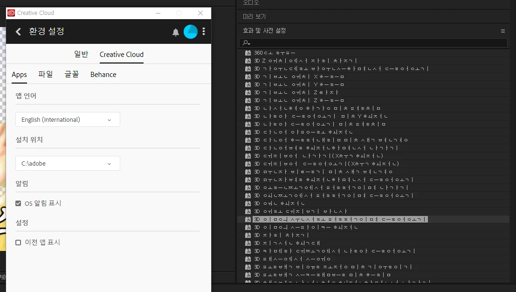Select preset 3D ㅁㅜㄴㅈㅏㅂㅕㄹ ㅎㅚㅈㅓㄴㅎㅏㅁㅕㄴㅅㅓ ㄷㅡㄹㅇㅓㅇㅗㄱㅣ
The image size is (516, 292).
coord(333,180)
